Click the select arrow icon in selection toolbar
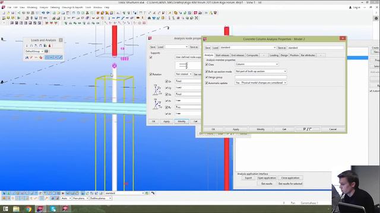380x213 pixels. point(4,193)
